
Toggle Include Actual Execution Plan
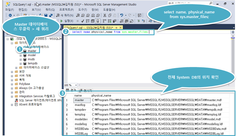click(104, 21)
